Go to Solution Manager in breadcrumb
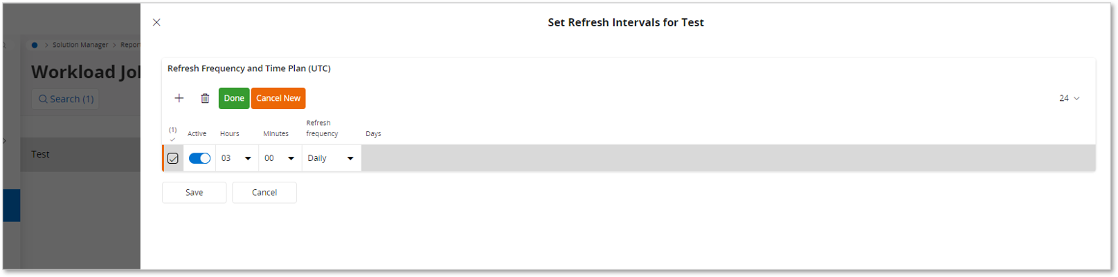 click(80, 45)
